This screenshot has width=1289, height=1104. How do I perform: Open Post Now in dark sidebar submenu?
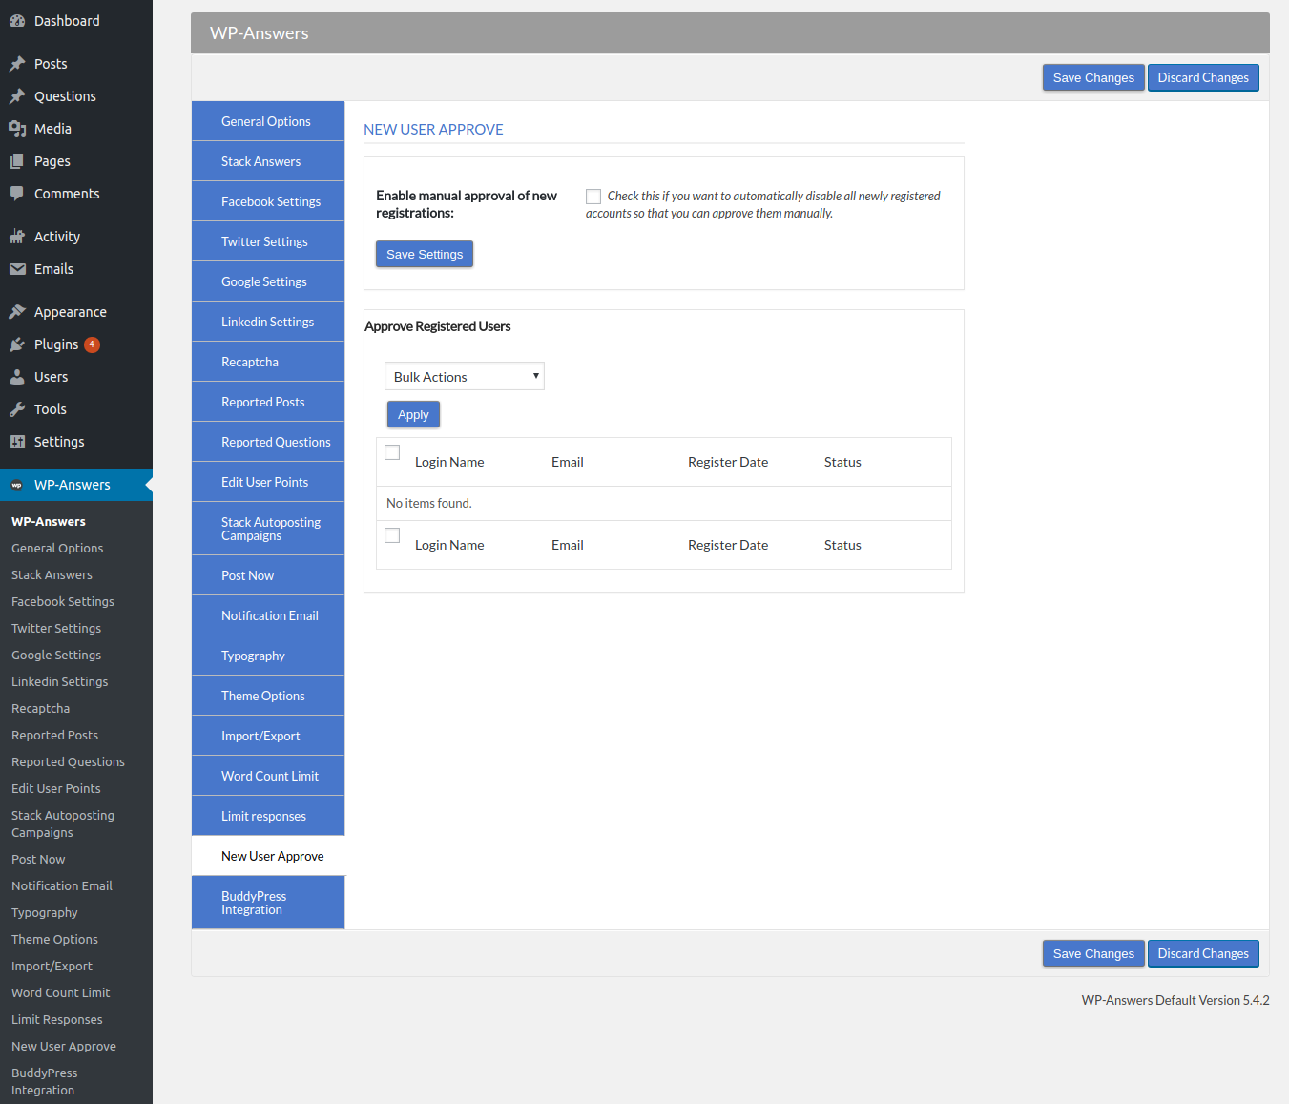click(x=38, y=860)
